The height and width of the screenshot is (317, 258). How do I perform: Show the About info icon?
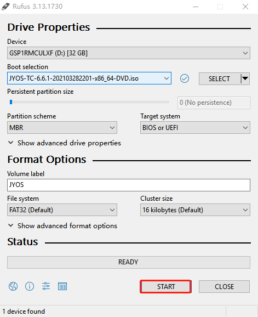pos(30,286)
